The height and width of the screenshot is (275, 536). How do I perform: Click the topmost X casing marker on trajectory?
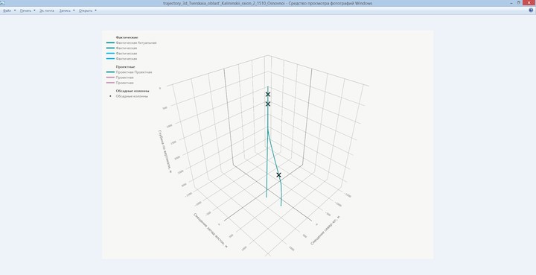pyautogui.click(x=268, y=94)
